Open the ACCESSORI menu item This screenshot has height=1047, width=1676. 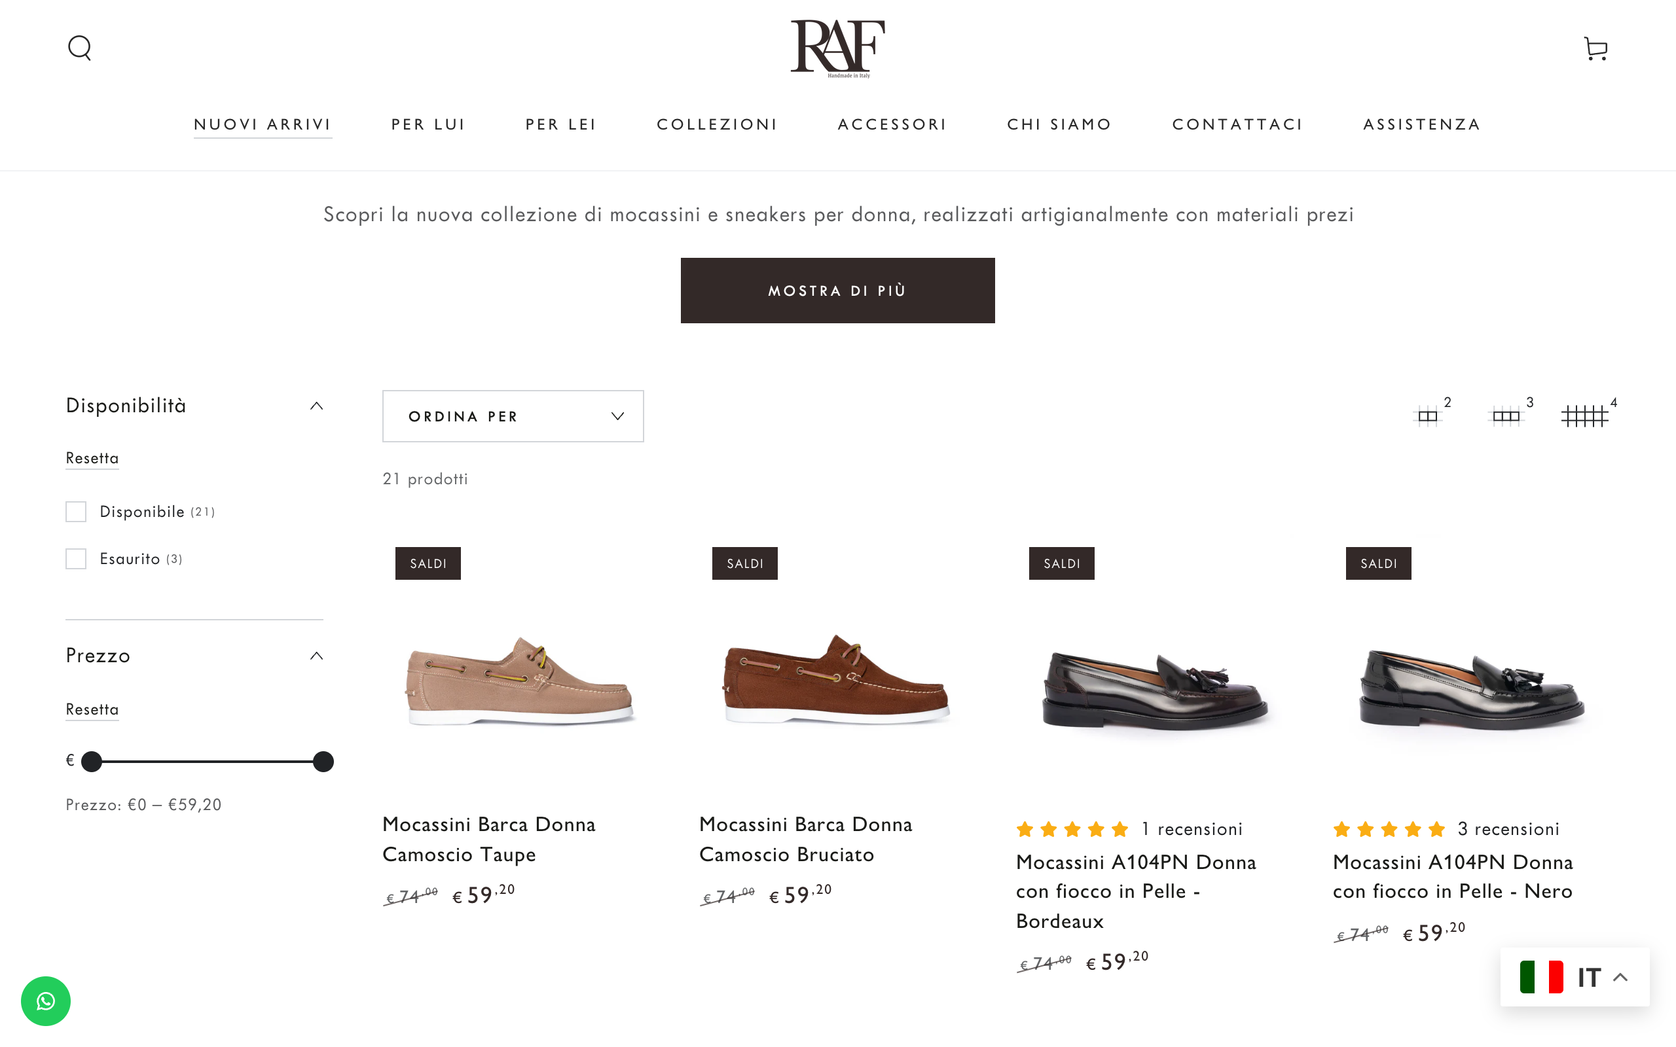click(892, 124)
